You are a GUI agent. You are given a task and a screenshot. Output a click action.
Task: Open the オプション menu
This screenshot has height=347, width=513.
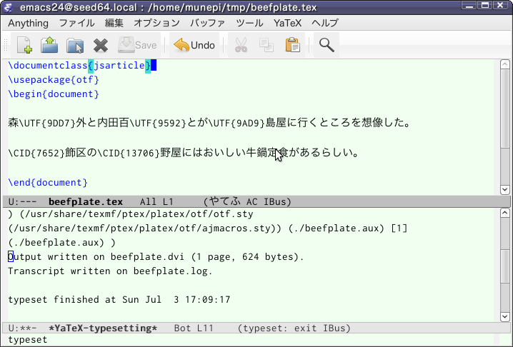(x=156, y=23)
